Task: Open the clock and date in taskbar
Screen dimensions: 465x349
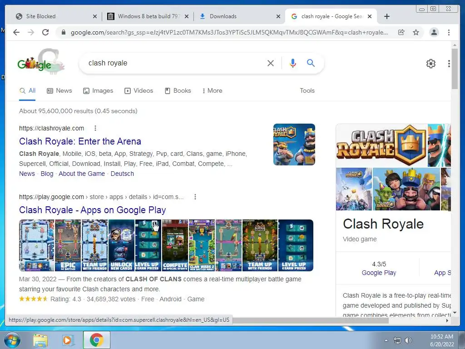Action: pos(442,340)
